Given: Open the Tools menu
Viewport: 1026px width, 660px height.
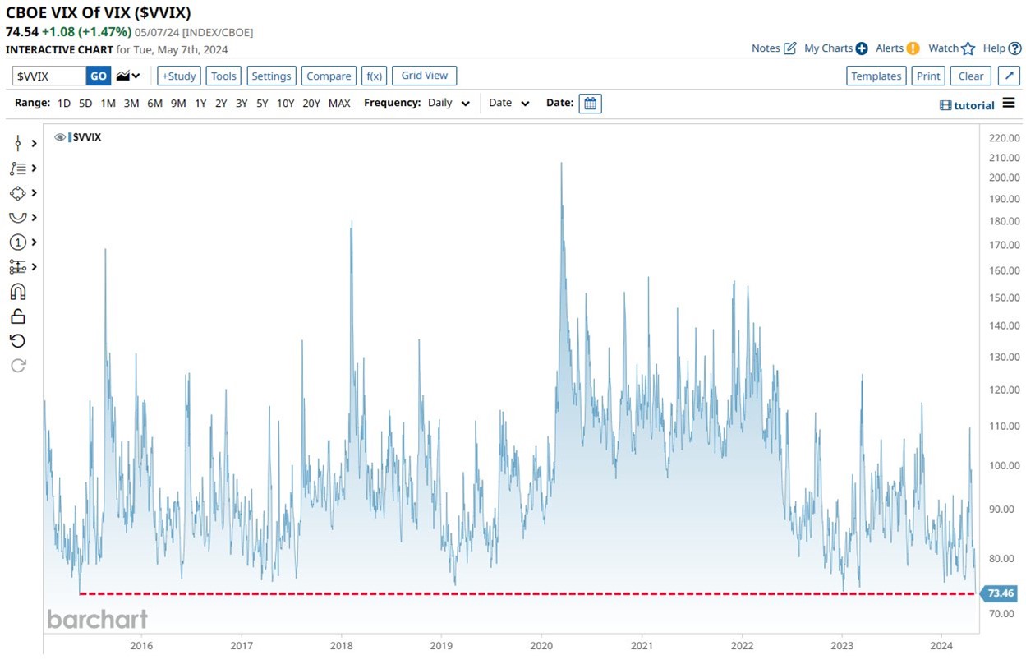Looking at the screenshot, I should [x=223, y=76].
